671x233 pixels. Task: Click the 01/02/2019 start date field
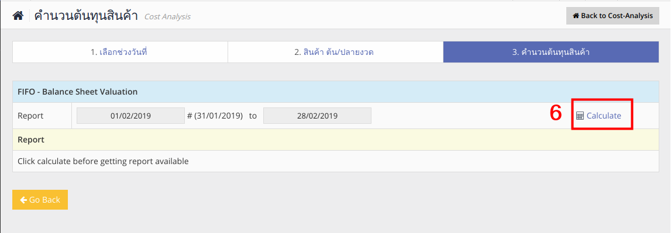coord(130,116)
